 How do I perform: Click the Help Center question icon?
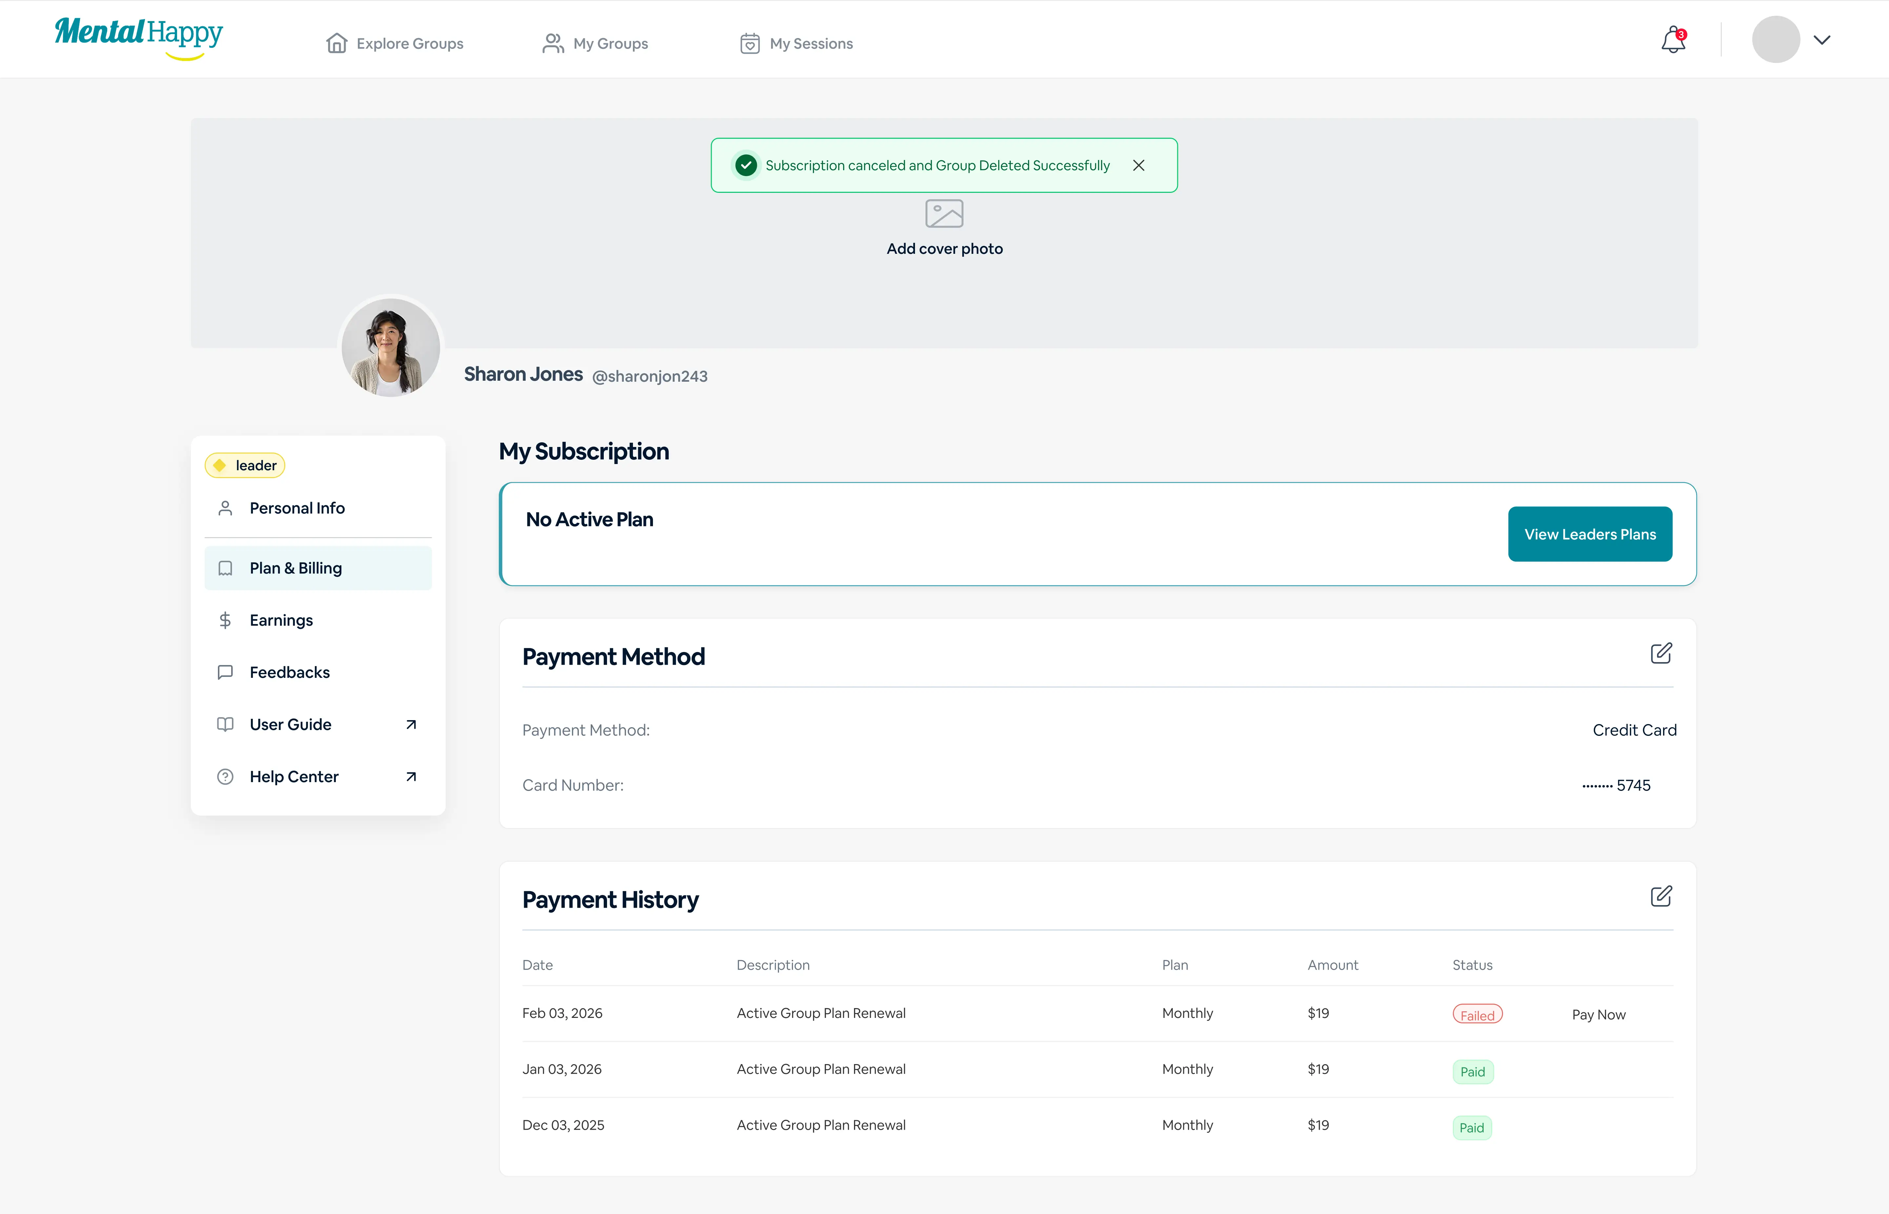coord(226,777)
